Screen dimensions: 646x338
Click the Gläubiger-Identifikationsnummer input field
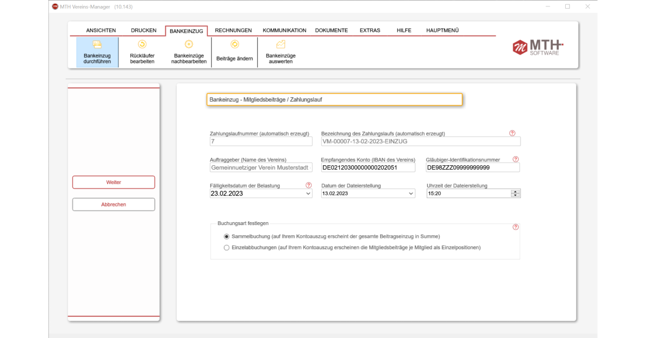(x=473, y=167)
